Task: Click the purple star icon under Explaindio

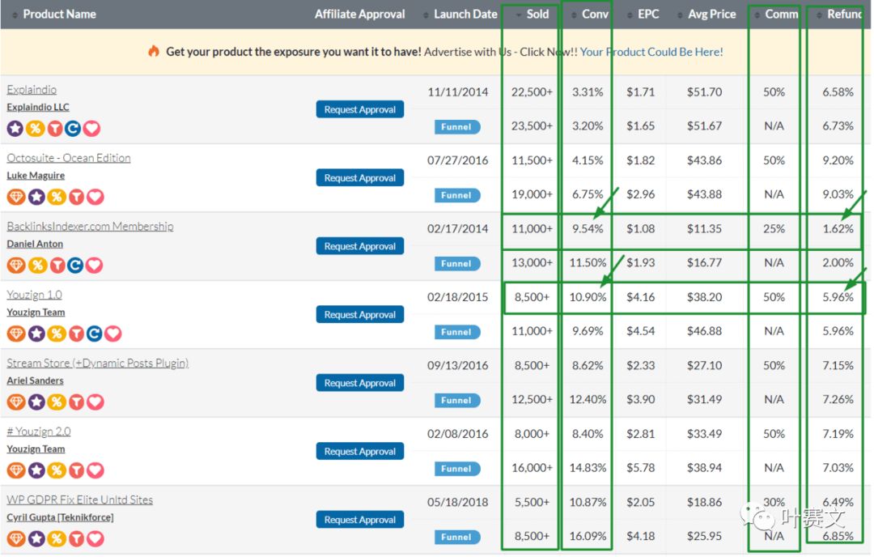Action: click(15, 129)
